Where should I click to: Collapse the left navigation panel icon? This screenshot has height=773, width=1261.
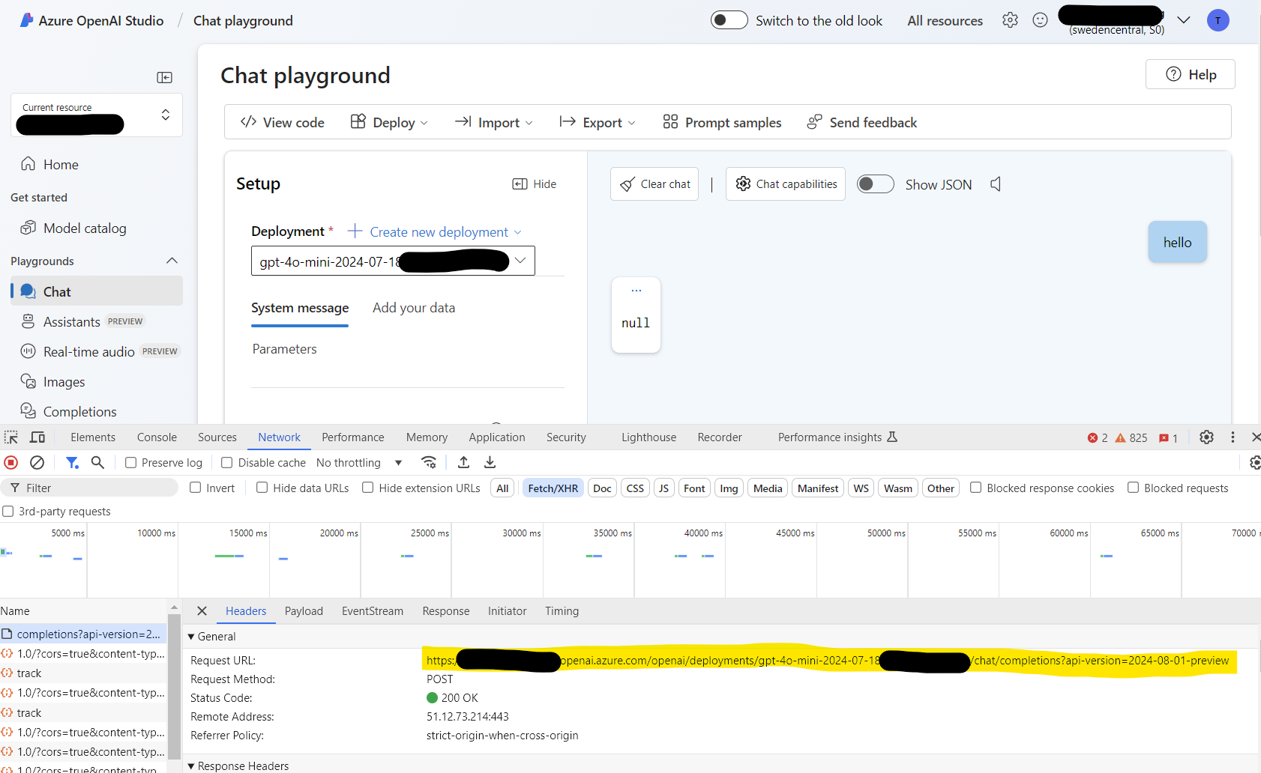click(164, 77)
